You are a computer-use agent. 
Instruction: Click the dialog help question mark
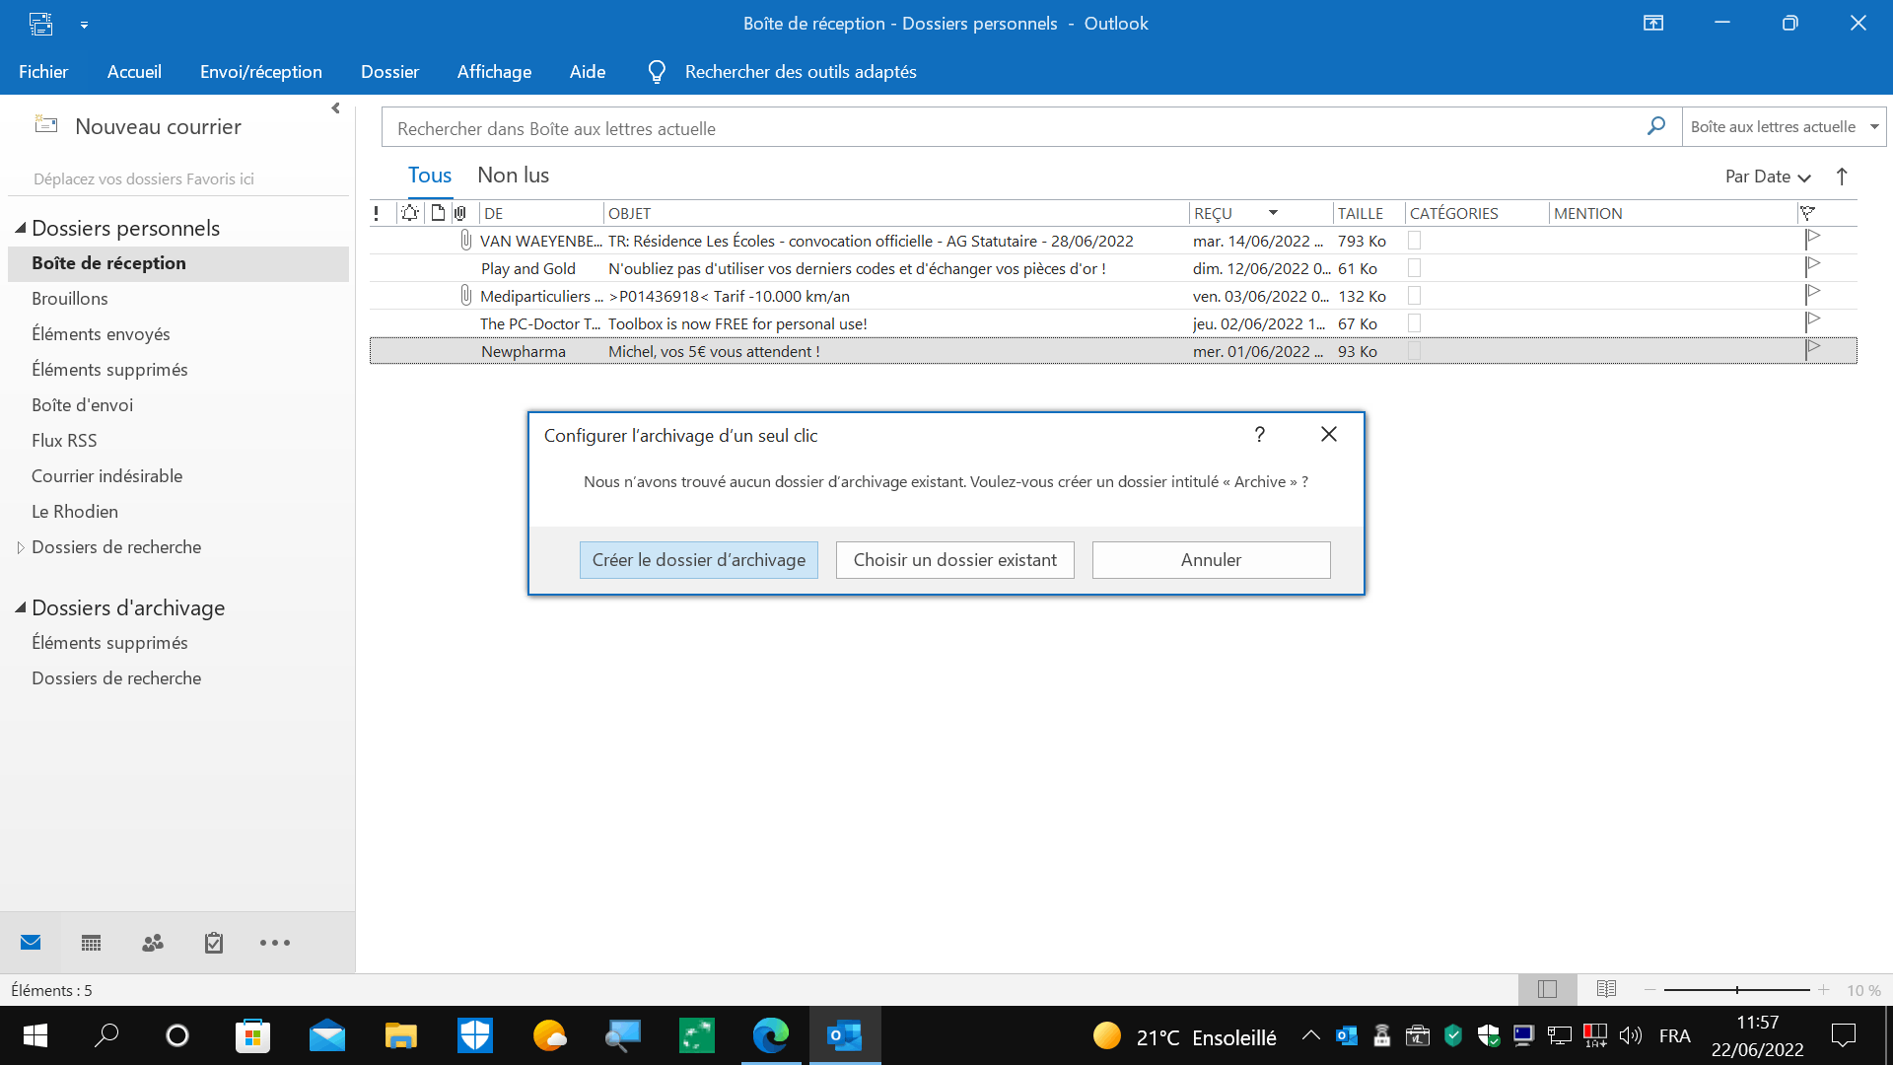(x=1259, y=435)
